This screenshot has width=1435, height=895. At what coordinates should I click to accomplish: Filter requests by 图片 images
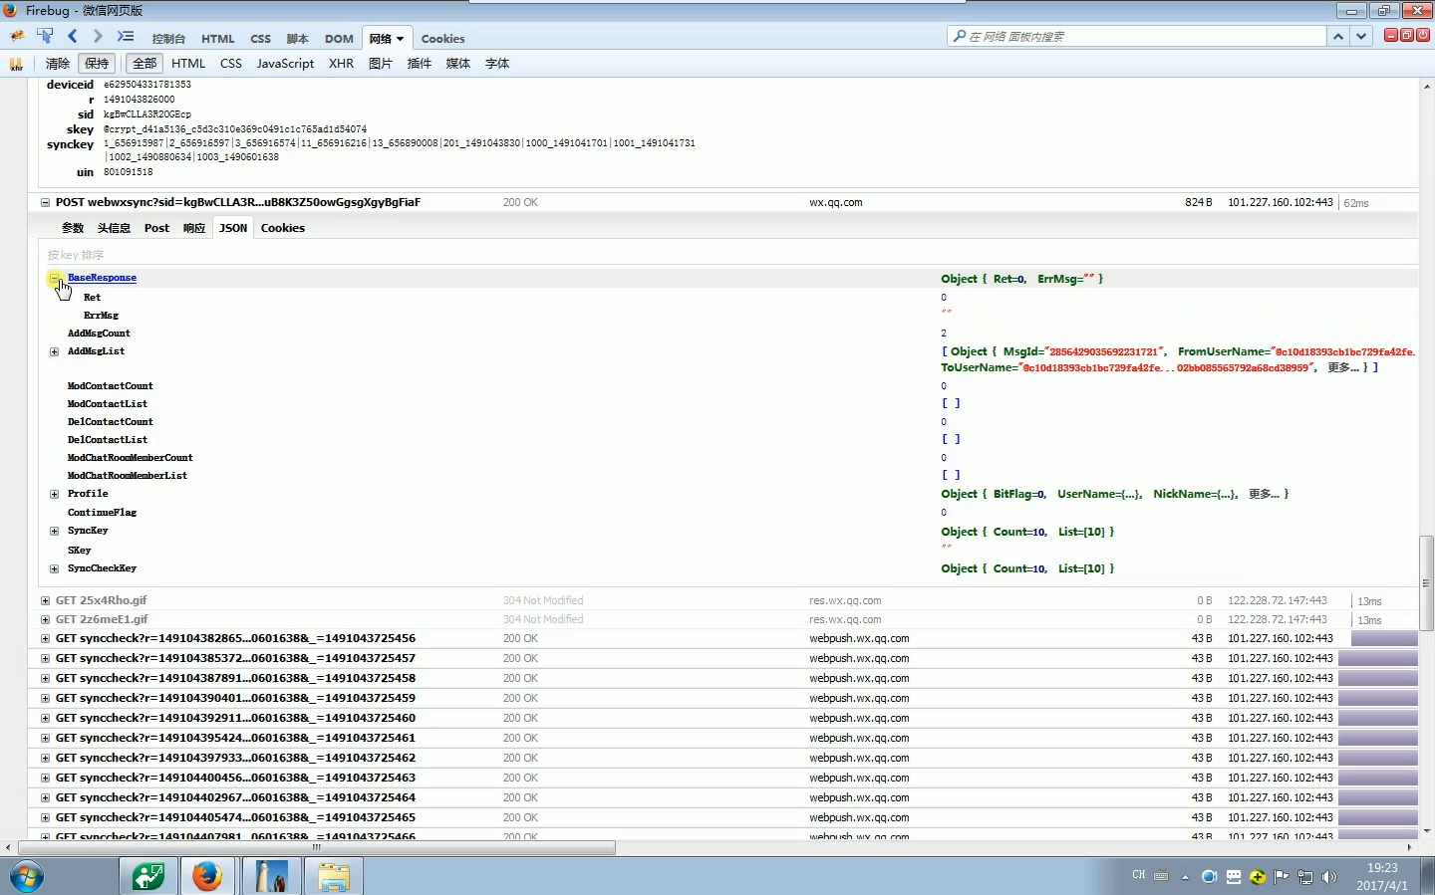(x=381, y=63)
